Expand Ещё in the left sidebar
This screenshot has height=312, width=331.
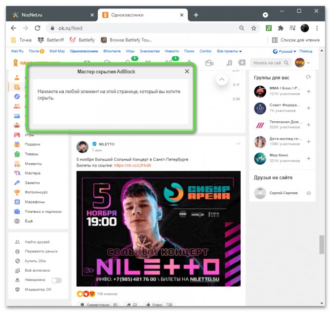(29, 221)
